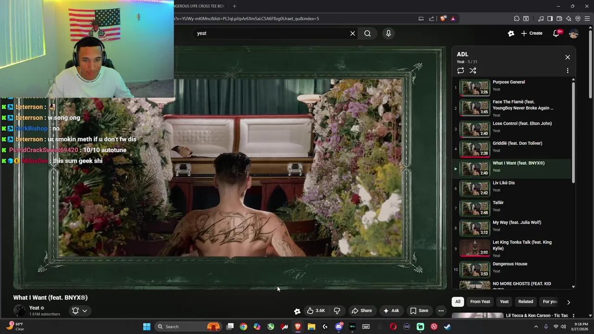
Task: Click the YouTube search magnifier button
Action: [x=368, y=33]
